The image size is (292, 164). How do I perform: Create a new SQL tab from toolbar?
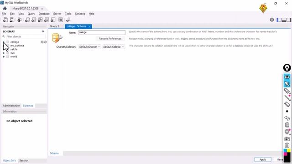[5, 20]
